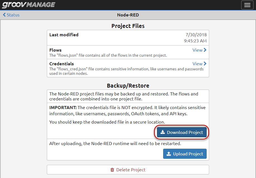Click the secure location reminder text
The width and height of the screenshot is (256, 178).
point(107,122)
